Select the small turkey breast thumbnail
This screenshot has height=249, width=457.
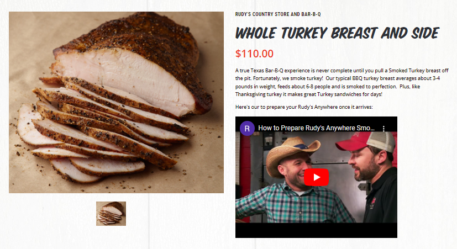[x=111, y=214]
